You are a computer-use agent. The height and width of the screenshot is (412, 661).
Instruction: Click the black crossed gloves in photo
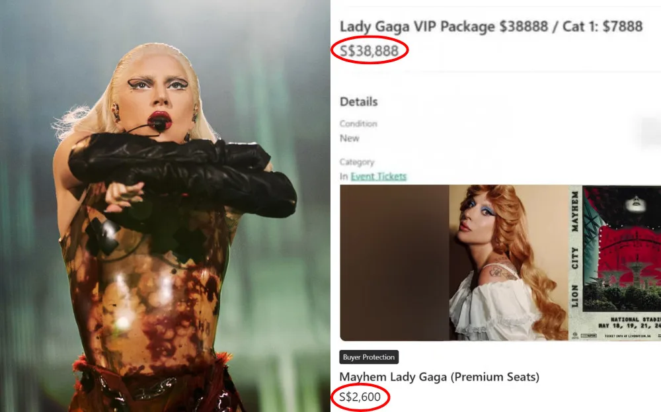point(182,173)
